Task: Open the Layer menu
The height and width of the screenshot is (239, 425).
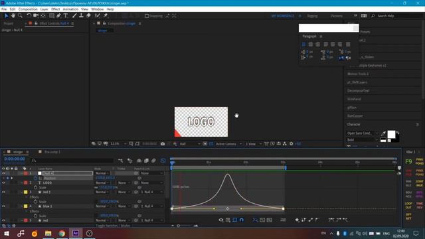Action: point(44,9)
